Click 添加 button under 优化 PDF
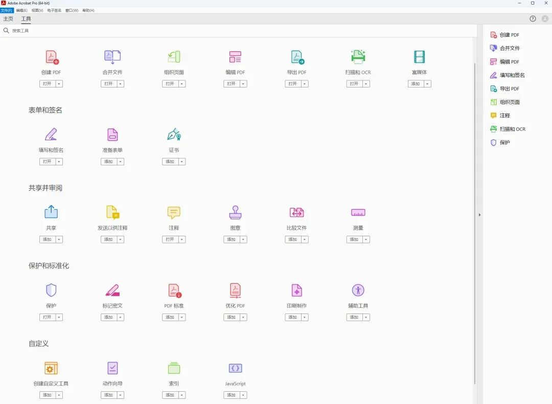 232,318
